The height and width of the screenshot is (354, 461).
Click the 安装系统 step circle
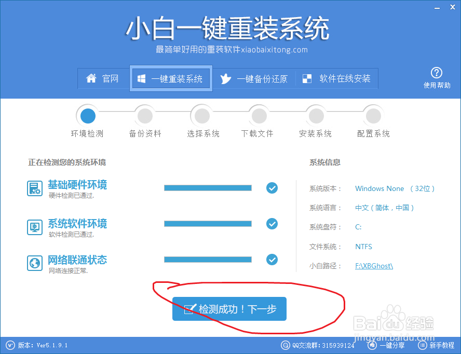pos(316,116)
